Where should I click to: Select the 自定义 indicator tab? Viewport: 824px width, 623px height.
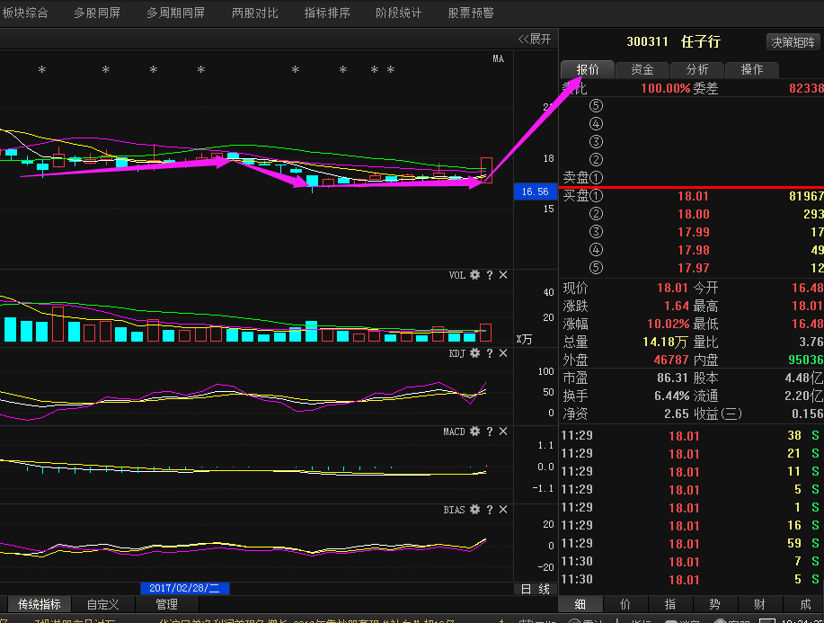coord(104,604)
